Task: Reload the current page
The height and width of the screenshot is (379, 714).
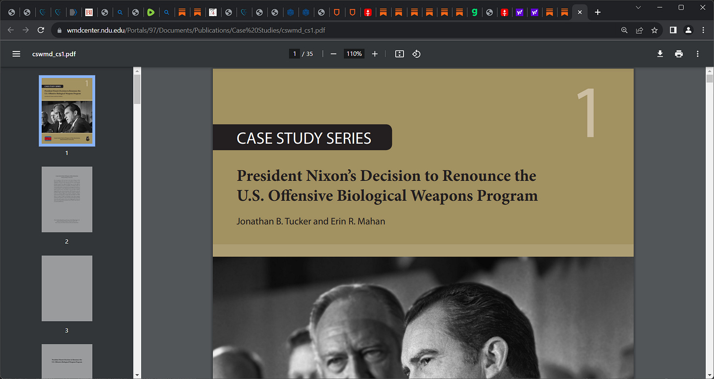Action: (x=41, y=30)
